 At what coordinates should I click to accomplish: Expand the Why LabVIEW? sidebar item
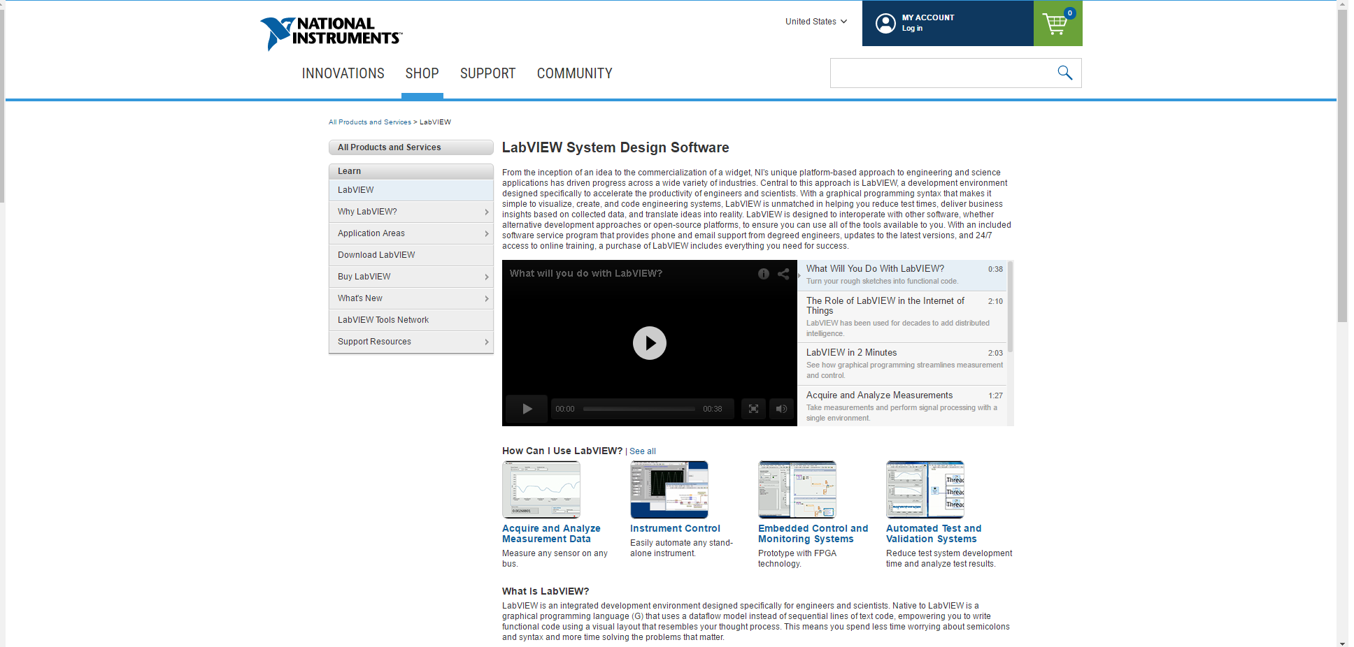[411, 212]
